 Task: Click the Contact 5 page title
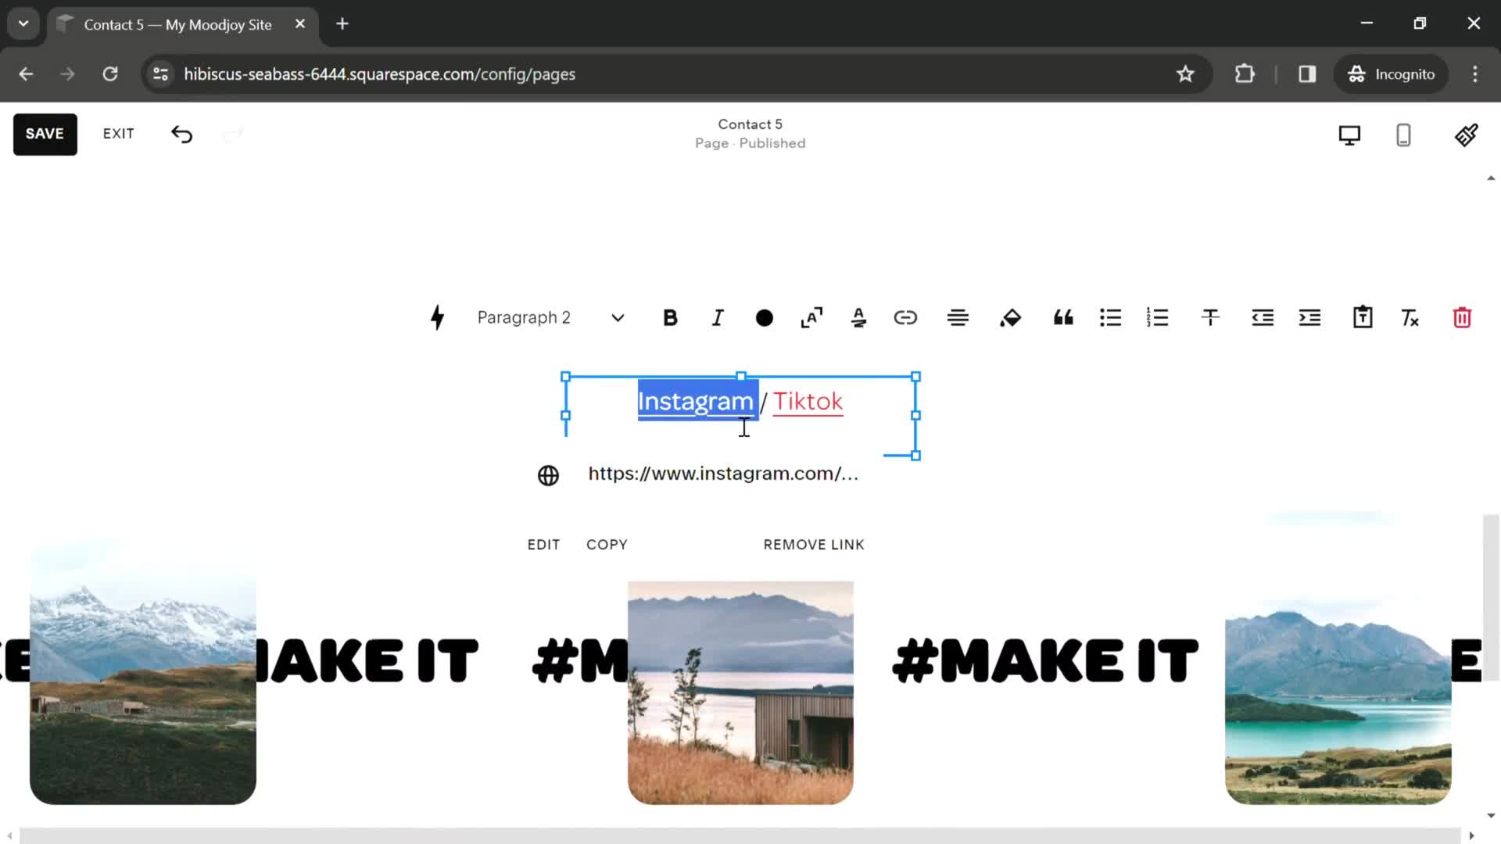pyautogui.click(x=750, y=124)
